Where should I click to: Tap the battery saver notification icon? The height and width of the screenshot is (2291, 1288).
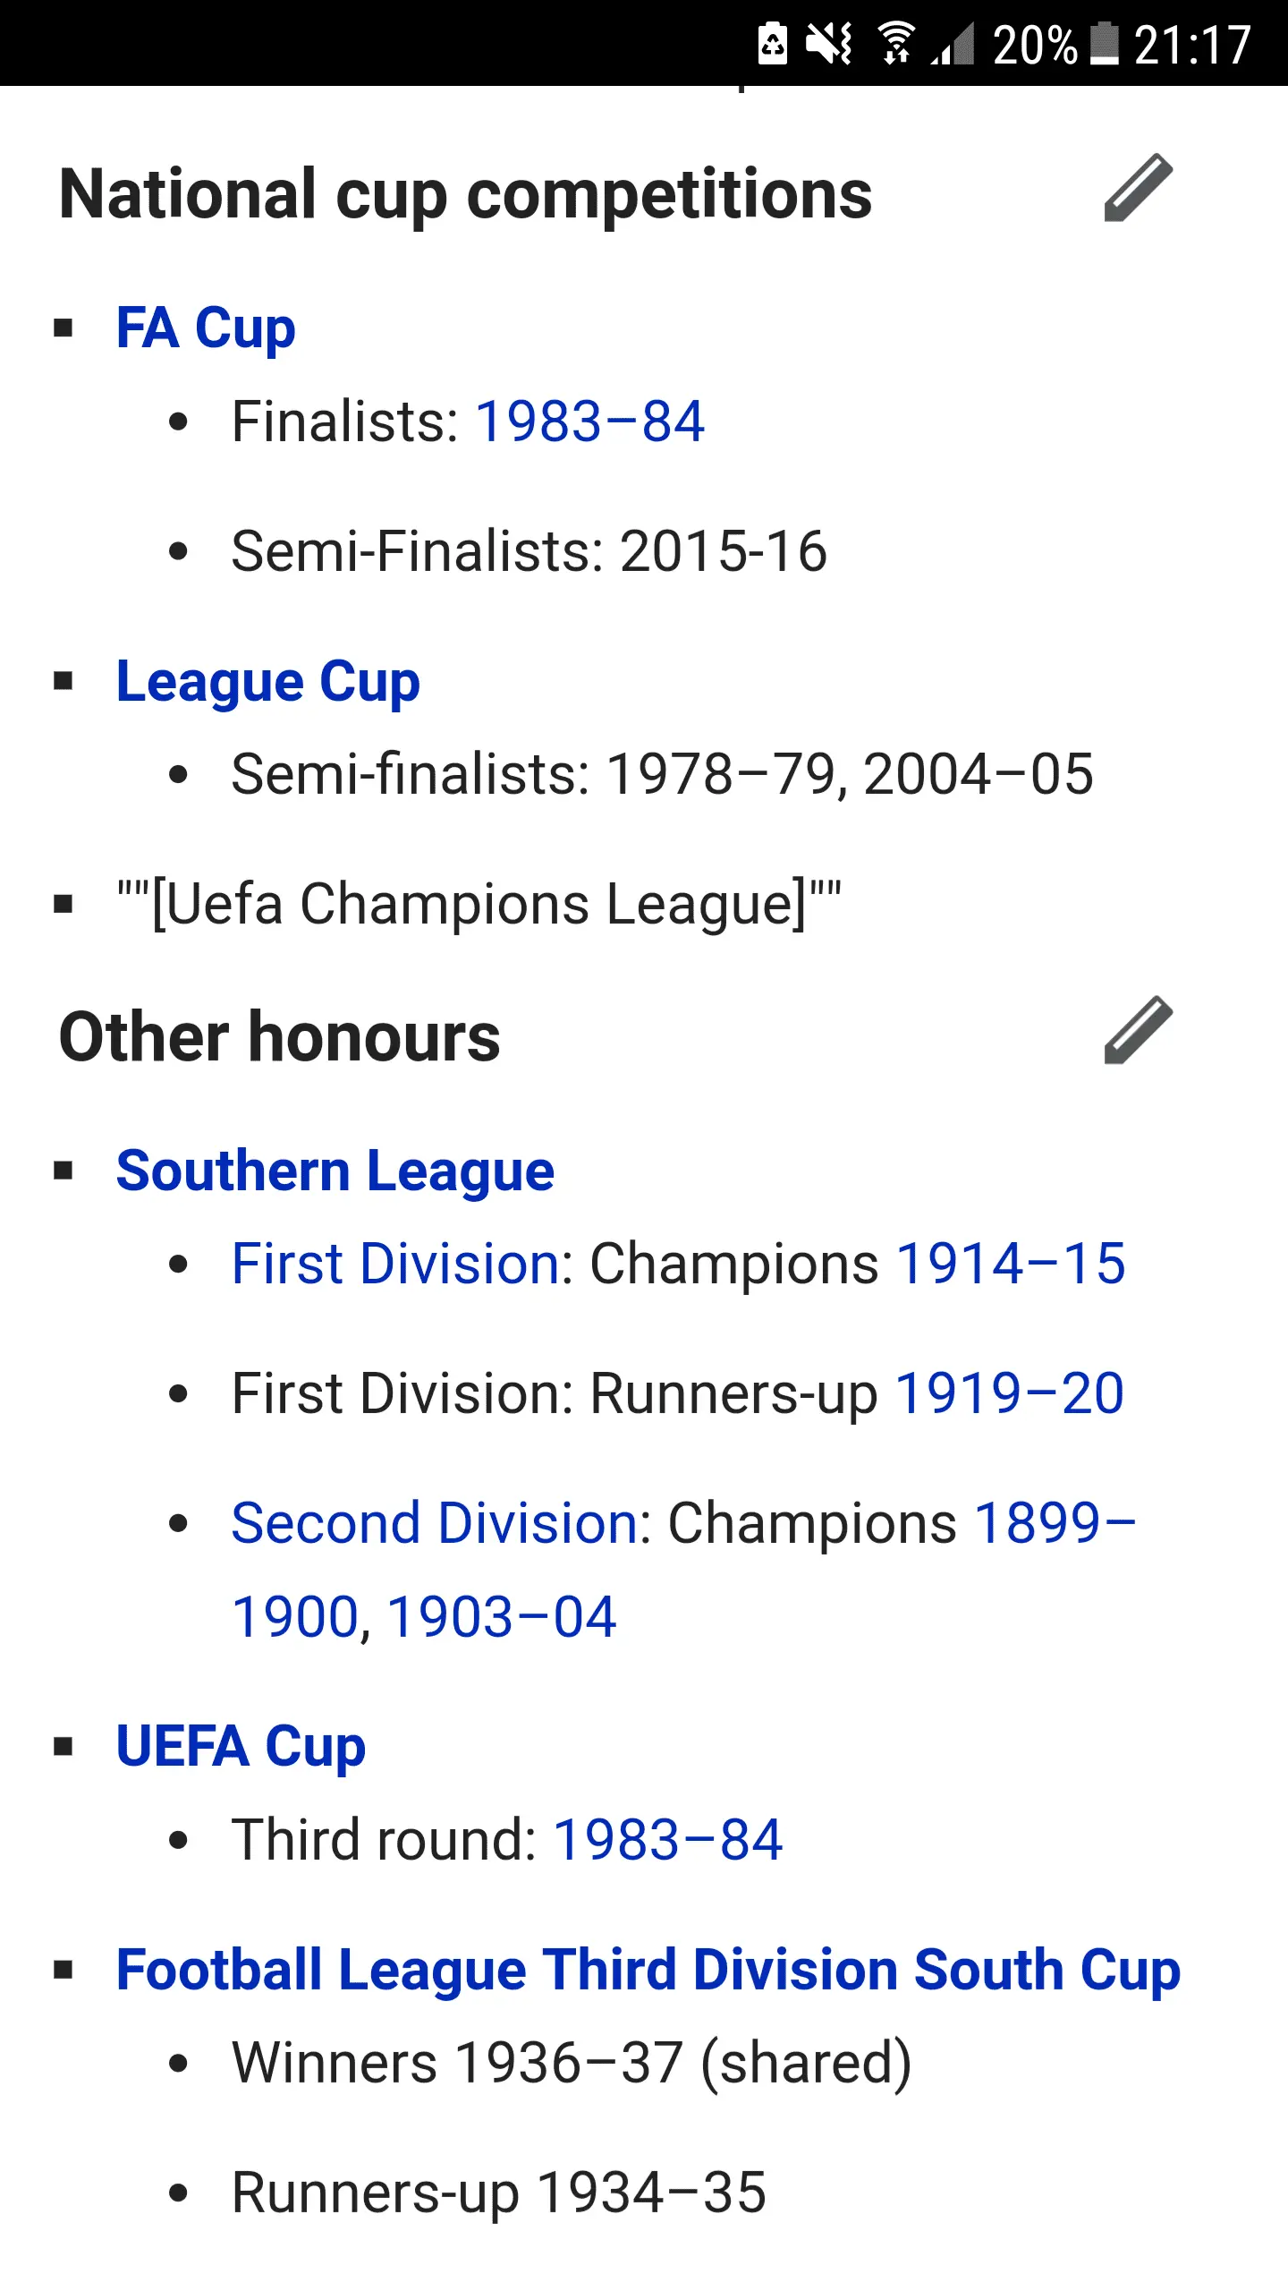tap(773, 43)
